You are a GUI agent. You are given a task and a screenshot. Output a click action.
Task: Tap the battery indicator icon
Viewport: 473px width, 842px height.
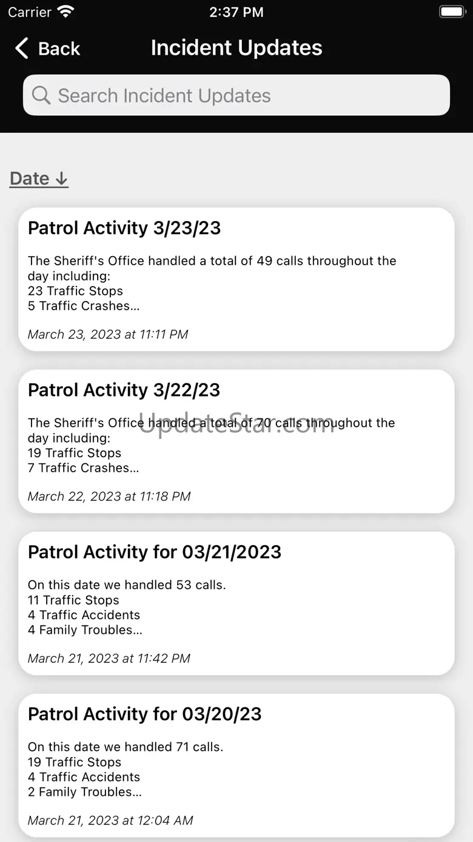click(451, 12)
